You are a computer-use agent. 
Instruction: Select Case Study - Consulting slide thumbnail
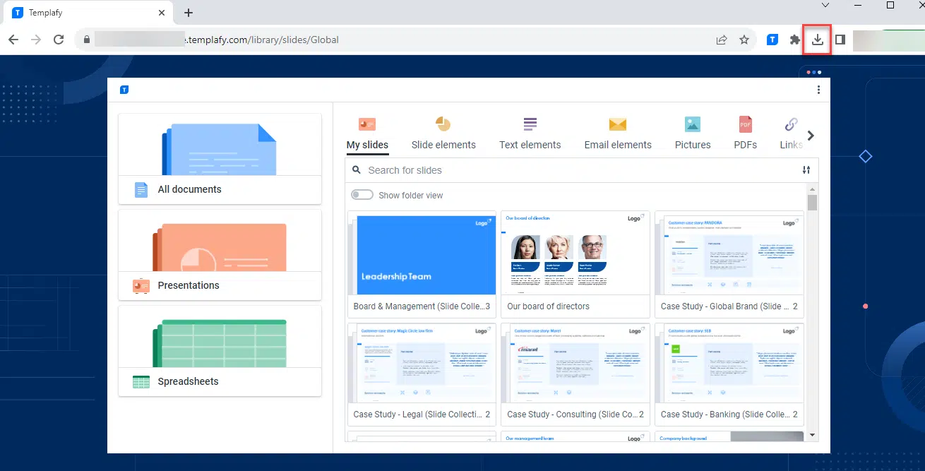(x=575, y=374)
